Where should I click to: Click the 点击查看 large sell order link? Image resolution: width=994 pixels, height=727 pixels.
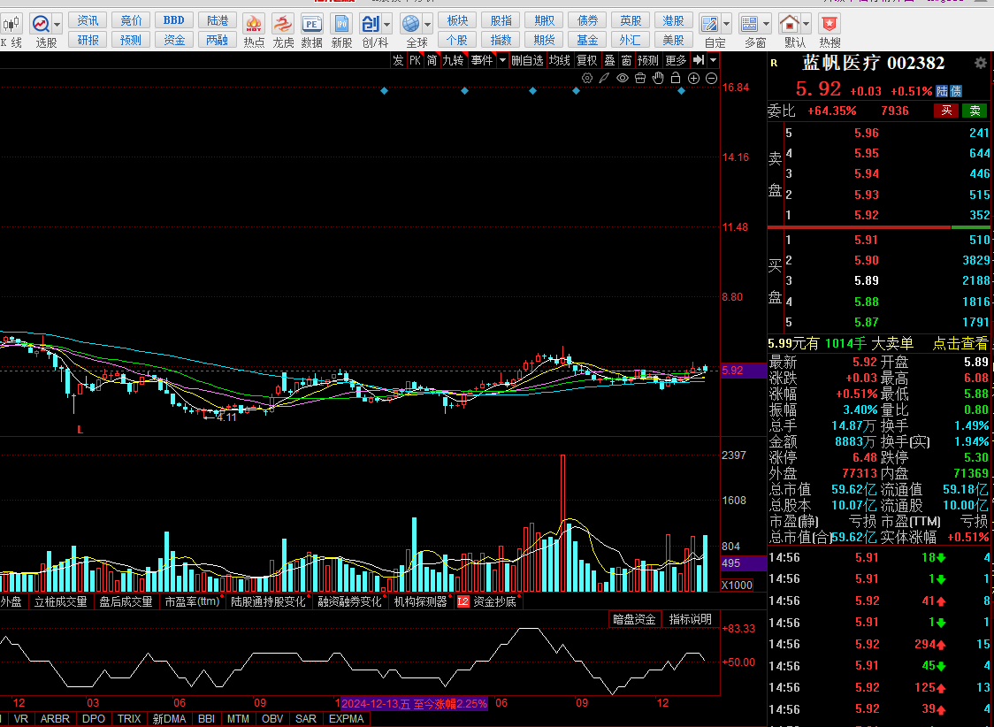960,344
